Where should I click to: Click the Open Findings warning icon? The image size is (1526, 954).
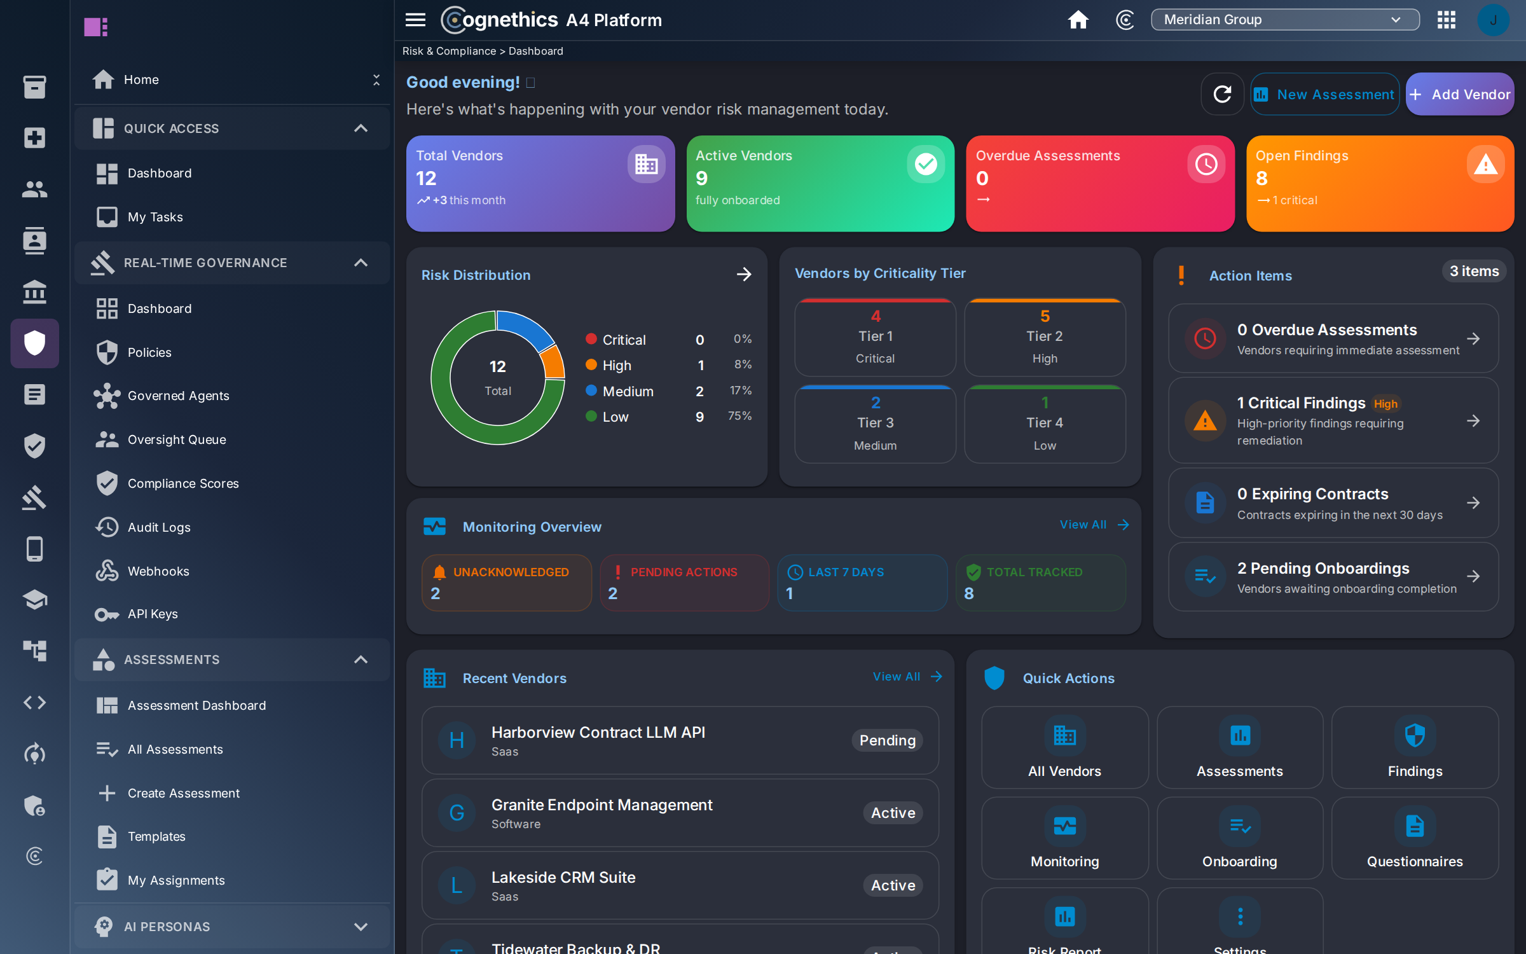(x=1485, y=164)
